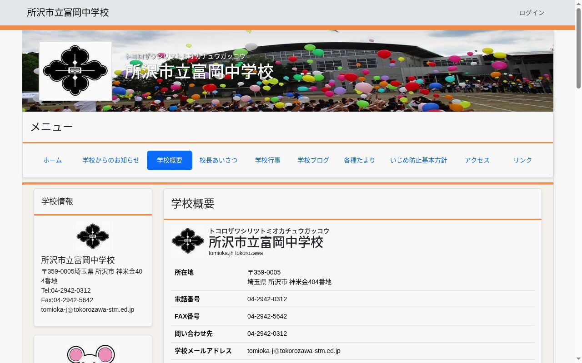Open the ホーム menu tab
582x363 pixels.
tap(52, 160)
